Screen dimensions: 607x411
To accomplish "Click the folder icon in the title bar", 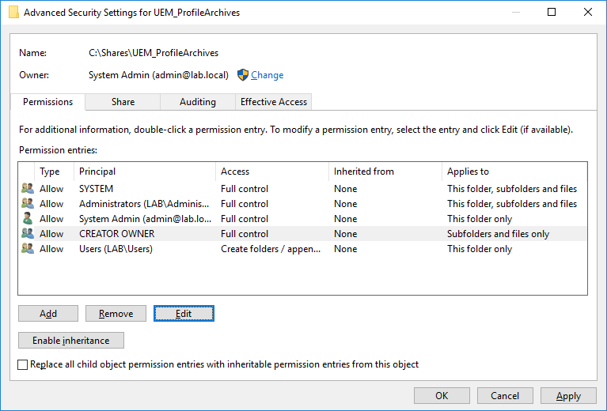I will [x=13, y=13].
